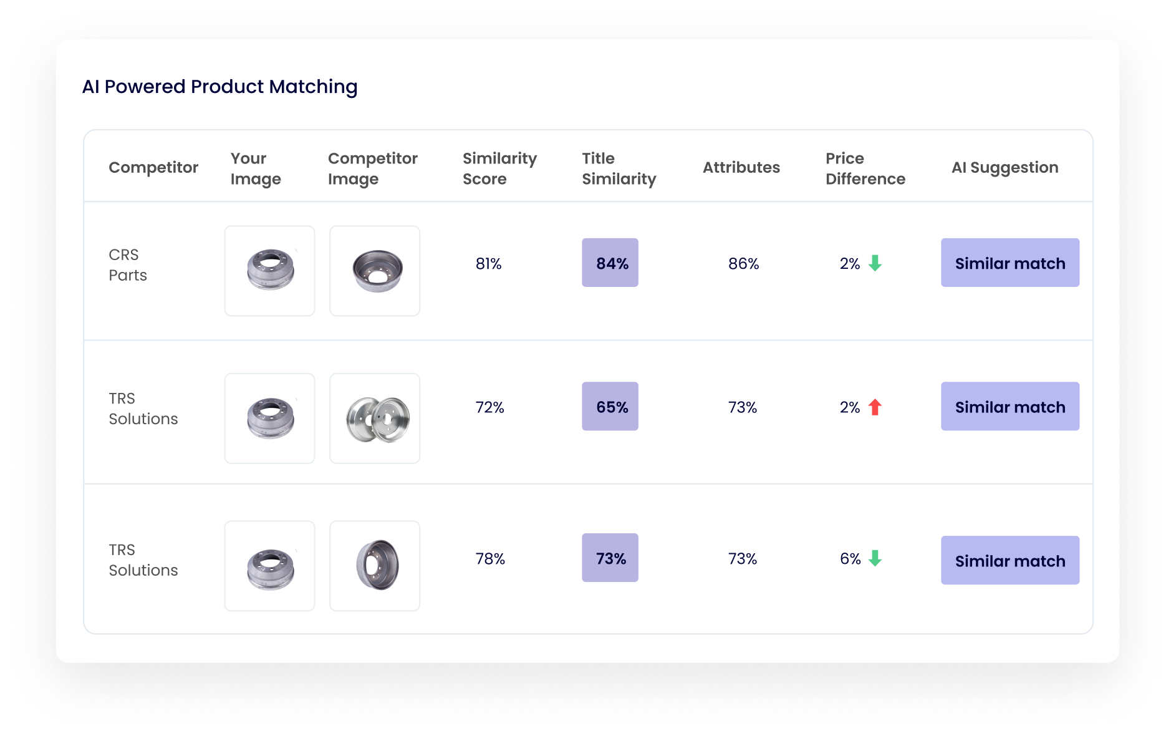Click the green down arrow for CRS Parts
The image size is (1176, 736).
[x=875, y=263]
